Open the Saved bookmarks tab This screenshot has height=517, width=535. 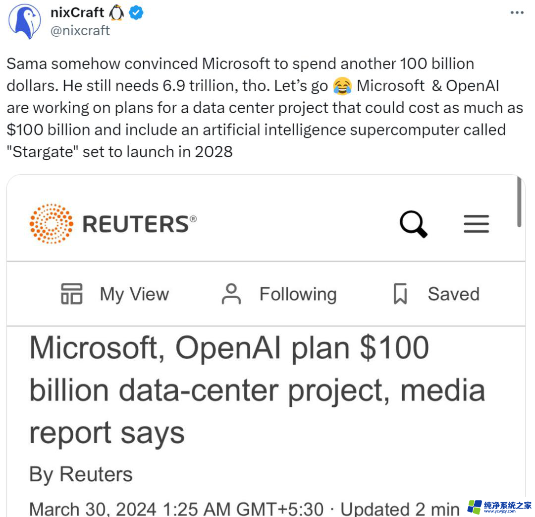tap(453, 294)
